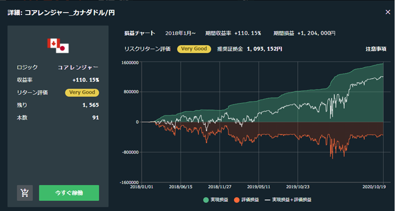Click the 本数 91 row value
Viewport: 395px width, 211px height.
tap(96, 118)
